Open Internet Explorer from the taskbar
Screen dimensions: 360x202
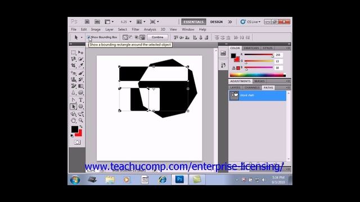coord(163,180)
